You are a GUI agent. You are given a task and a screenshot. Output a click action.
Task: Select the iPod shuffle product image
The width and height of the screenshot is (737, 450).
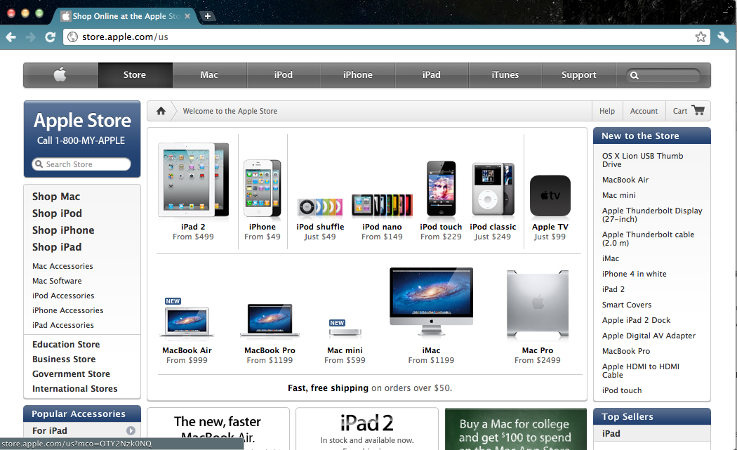click(319, 207)
